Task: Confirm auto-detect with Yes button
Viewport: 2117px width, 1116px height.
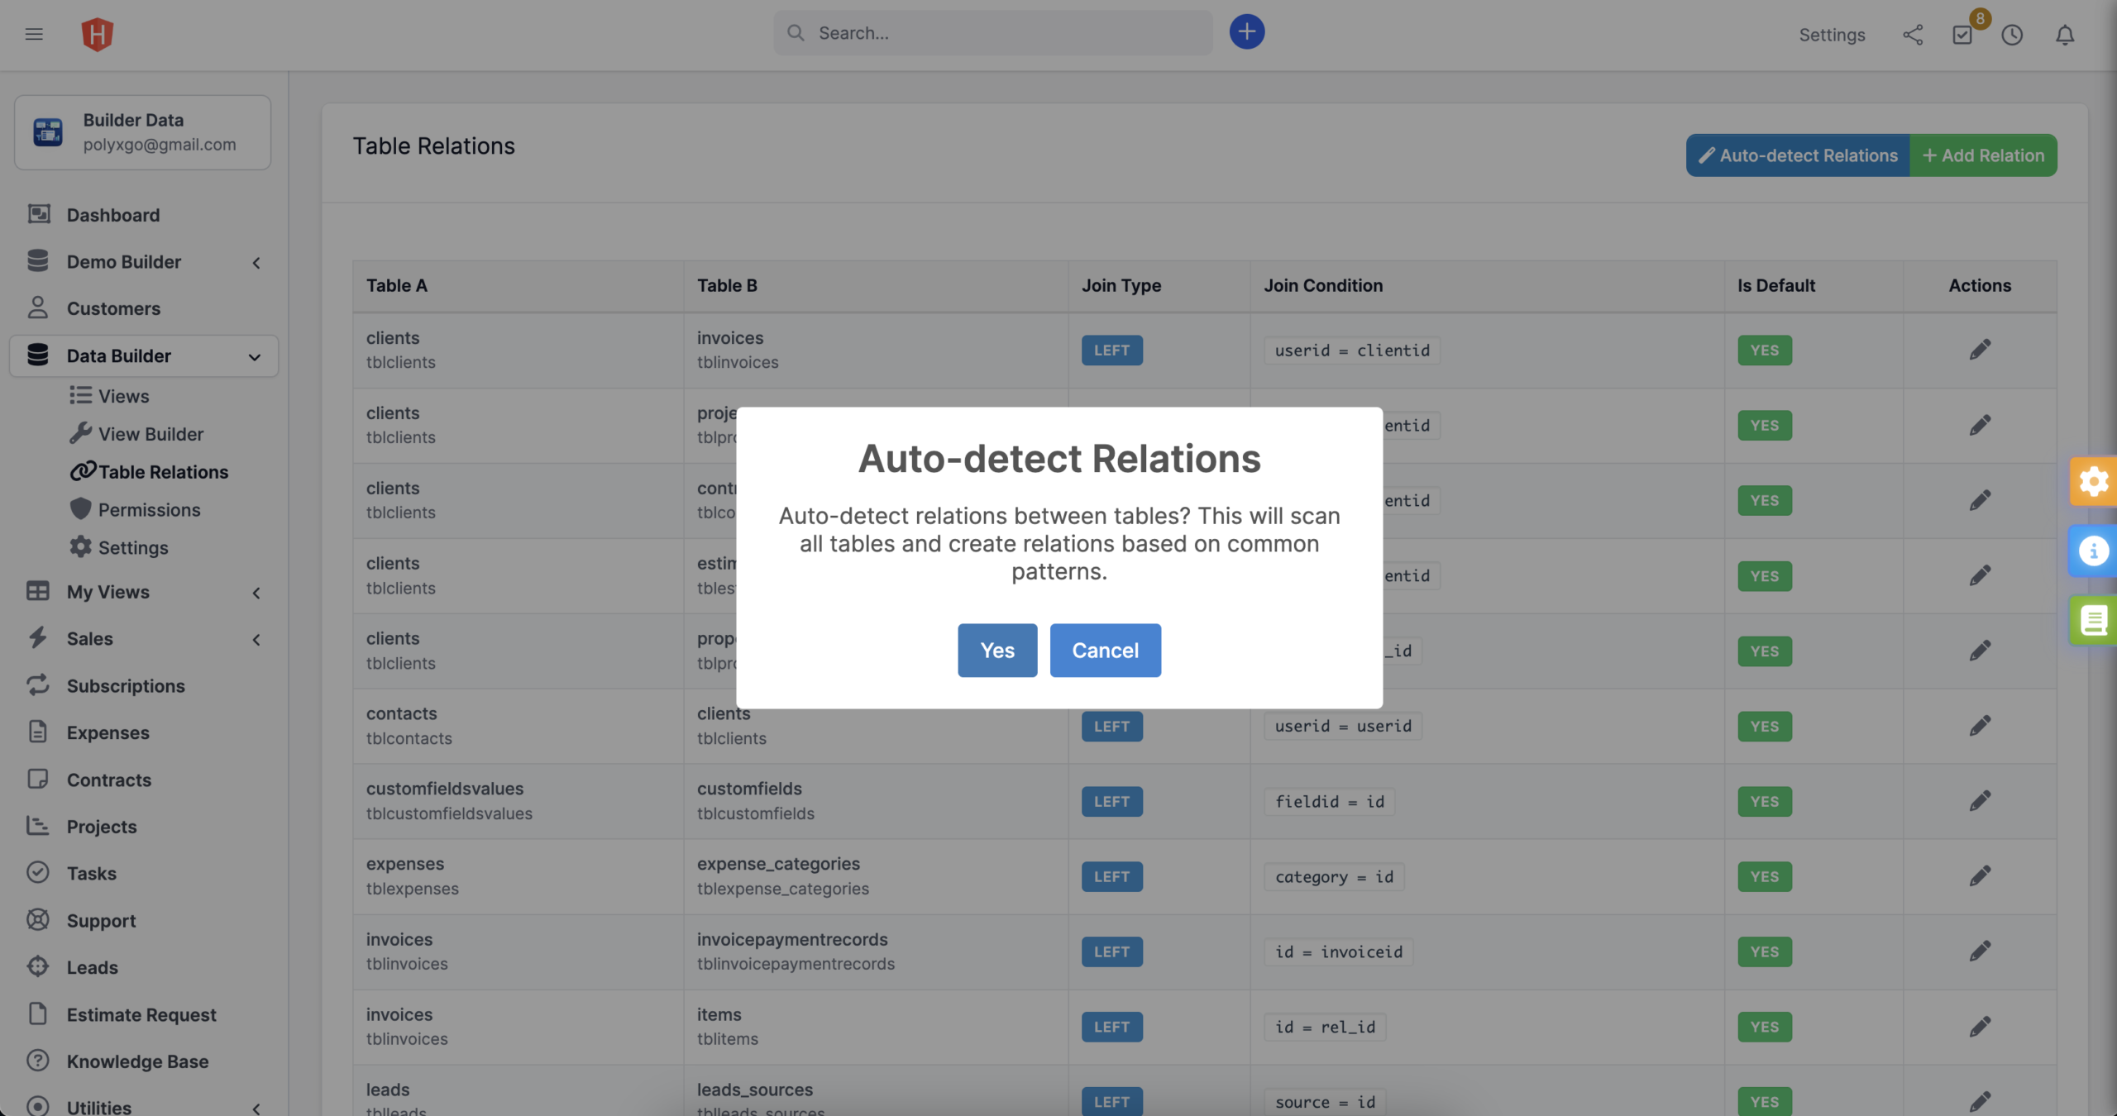Action: point(997,651)
